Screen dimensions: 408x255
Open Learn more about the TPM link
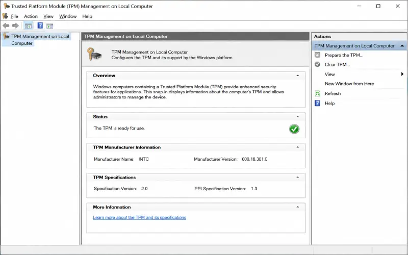pyautogui.click(x=139, y=218)
